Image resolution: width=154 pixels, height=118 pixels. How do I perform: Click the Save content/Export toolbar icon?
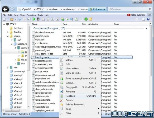(62, 19)
